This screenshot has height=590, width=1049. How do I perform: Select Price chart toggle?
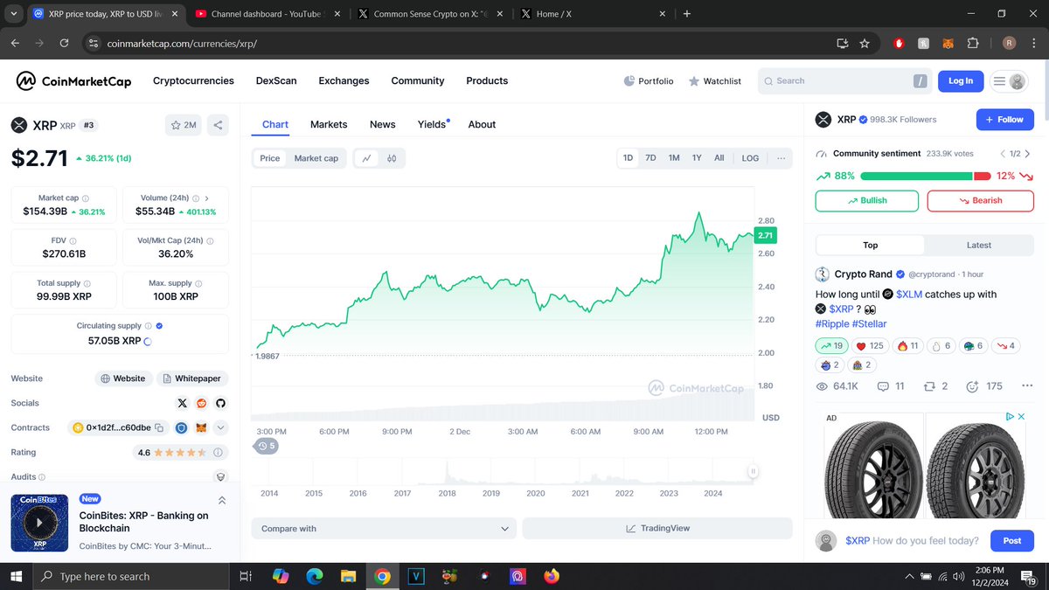click(x=270, y=158)
